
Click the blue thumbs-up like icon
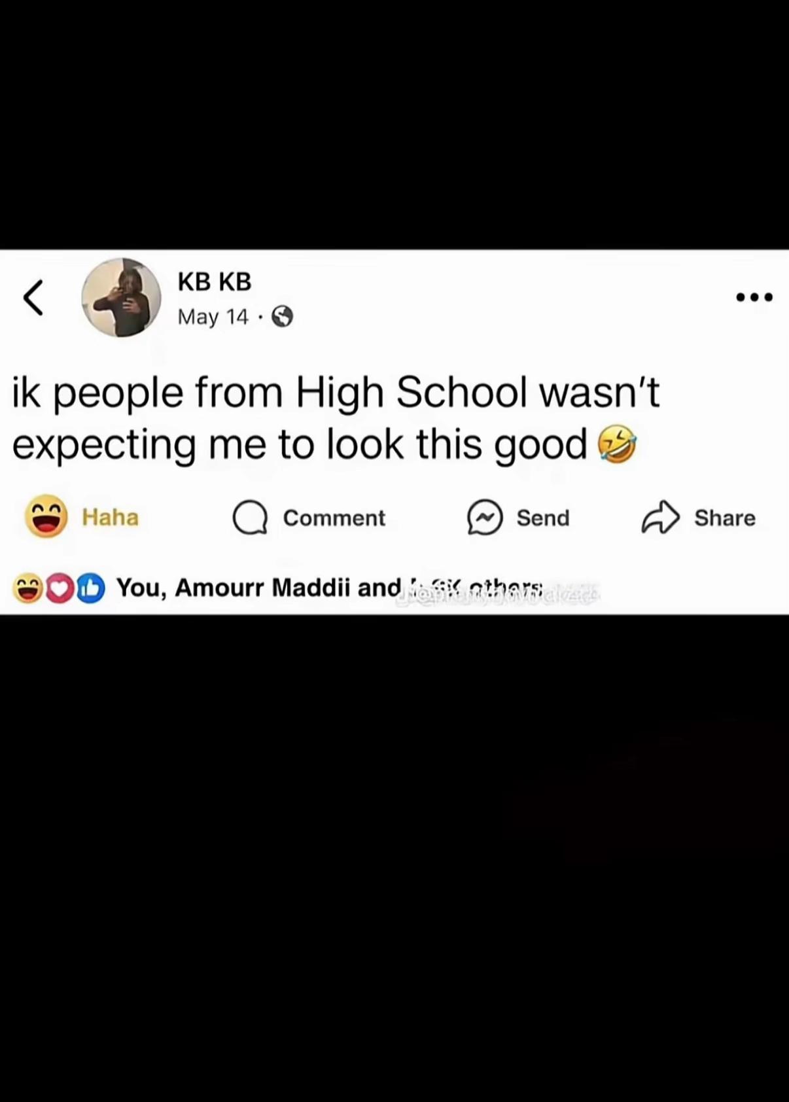(x=90, y=588)
